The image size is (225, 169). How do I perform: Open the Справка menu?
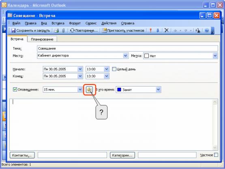click(x=128, y=23)
